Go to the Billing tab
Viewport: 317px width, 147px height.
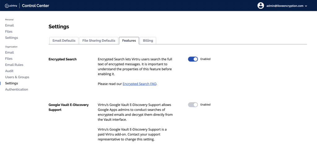click(x=148, y=41)
